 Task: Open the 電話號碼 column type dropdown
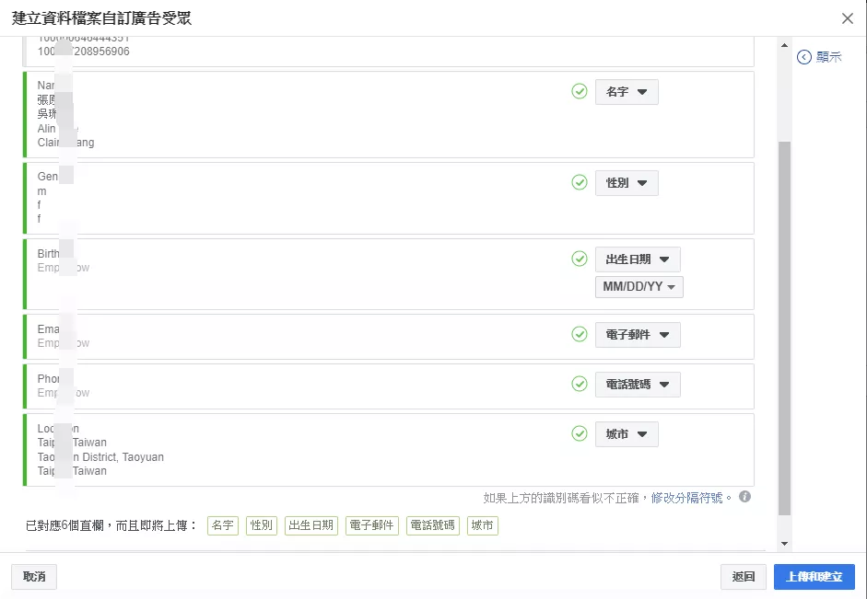[638, 385]
